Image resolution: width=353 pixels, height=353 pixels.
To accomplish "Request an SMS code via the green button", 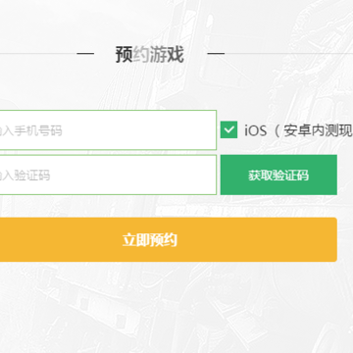I will click(x=278, y=175).
